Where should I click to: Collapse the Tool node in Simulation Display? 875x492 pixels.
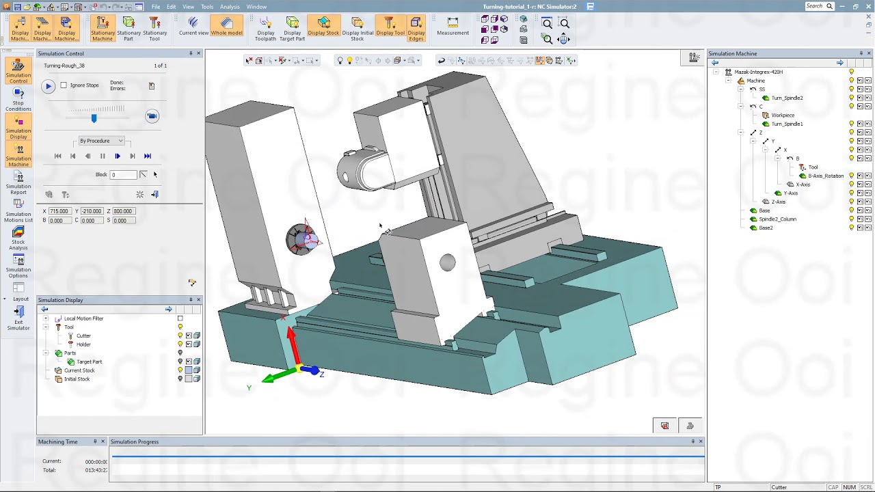(46, 327)
